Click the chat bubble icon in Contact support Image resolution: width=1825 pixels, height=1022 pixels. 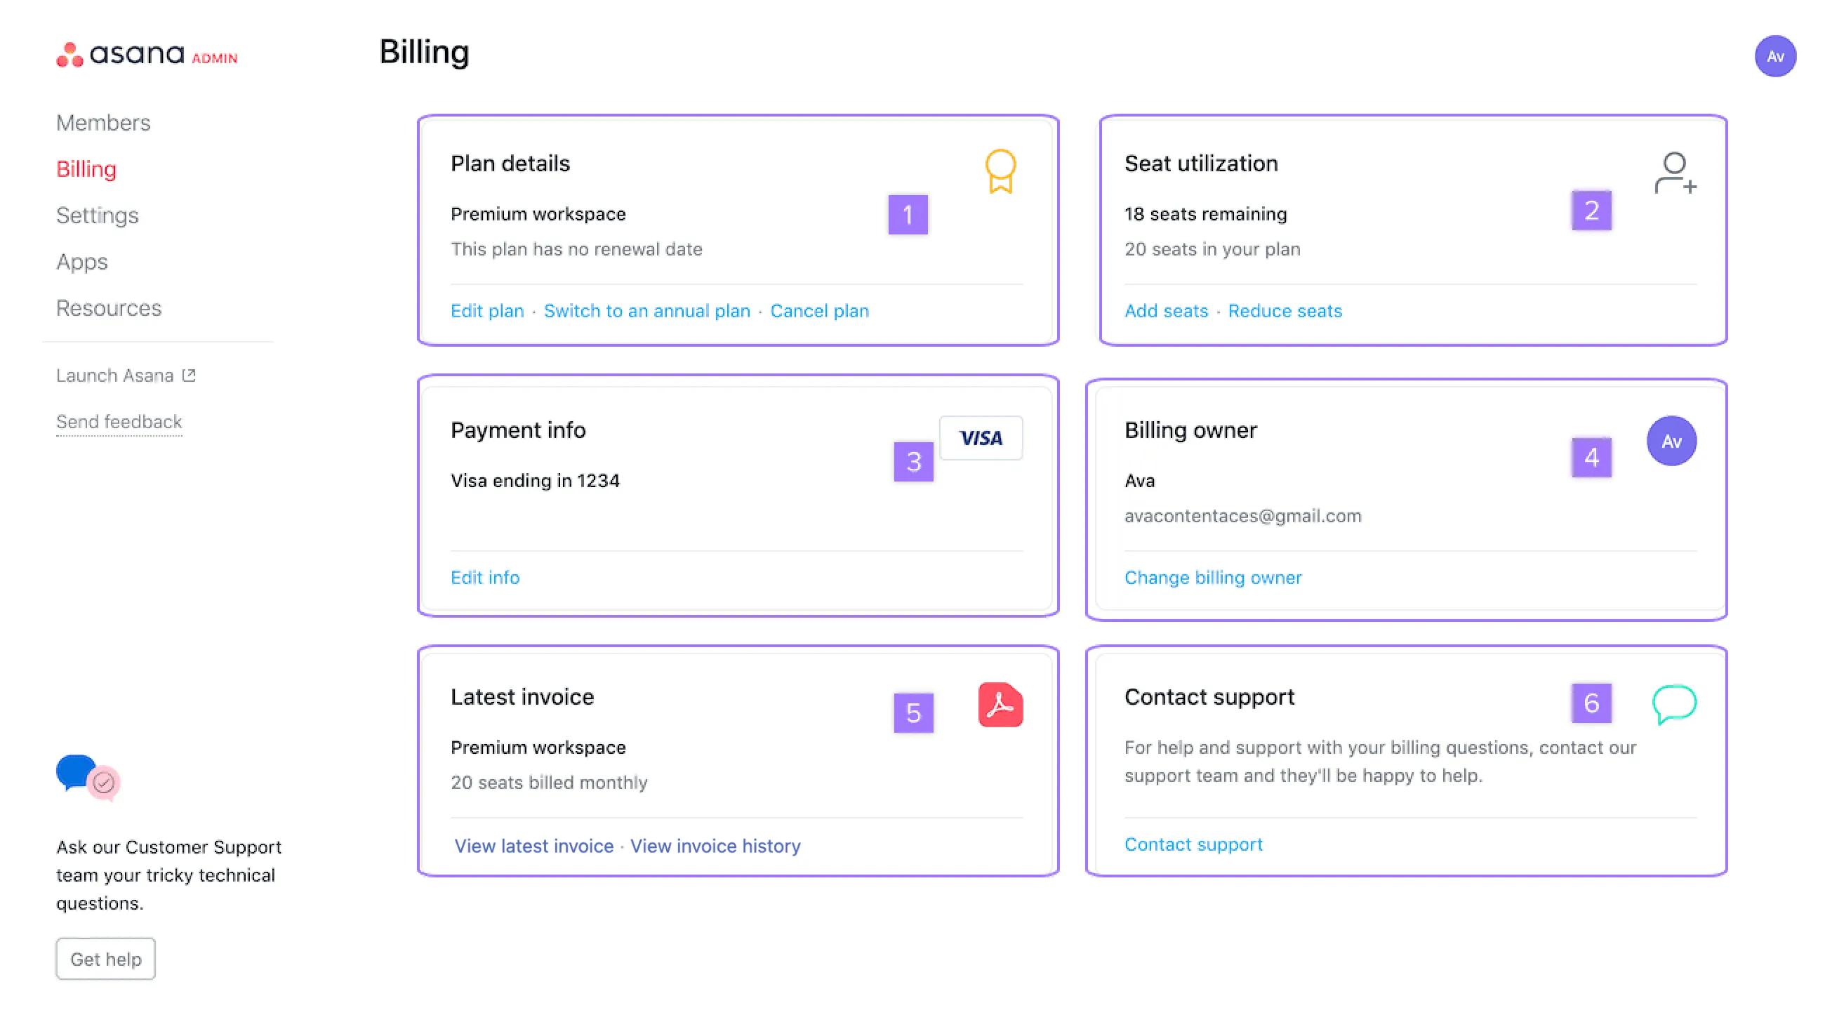(x=1675, y=704)
